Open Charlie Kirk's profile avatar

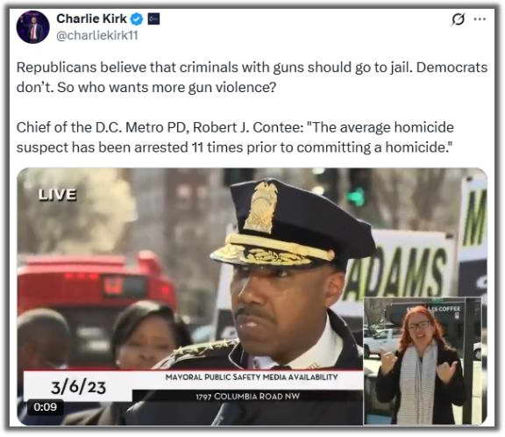[x=32, y=27]
